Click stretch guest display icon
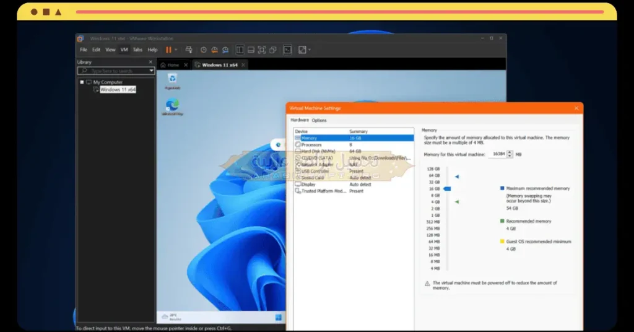Viewport: 634px width, 332px height. tap(302, 50)
